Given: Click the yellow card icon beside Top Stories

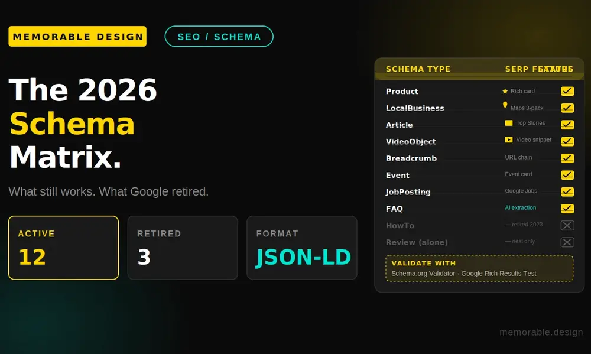Looking at the screenshot, I should (x=509, y=123).
